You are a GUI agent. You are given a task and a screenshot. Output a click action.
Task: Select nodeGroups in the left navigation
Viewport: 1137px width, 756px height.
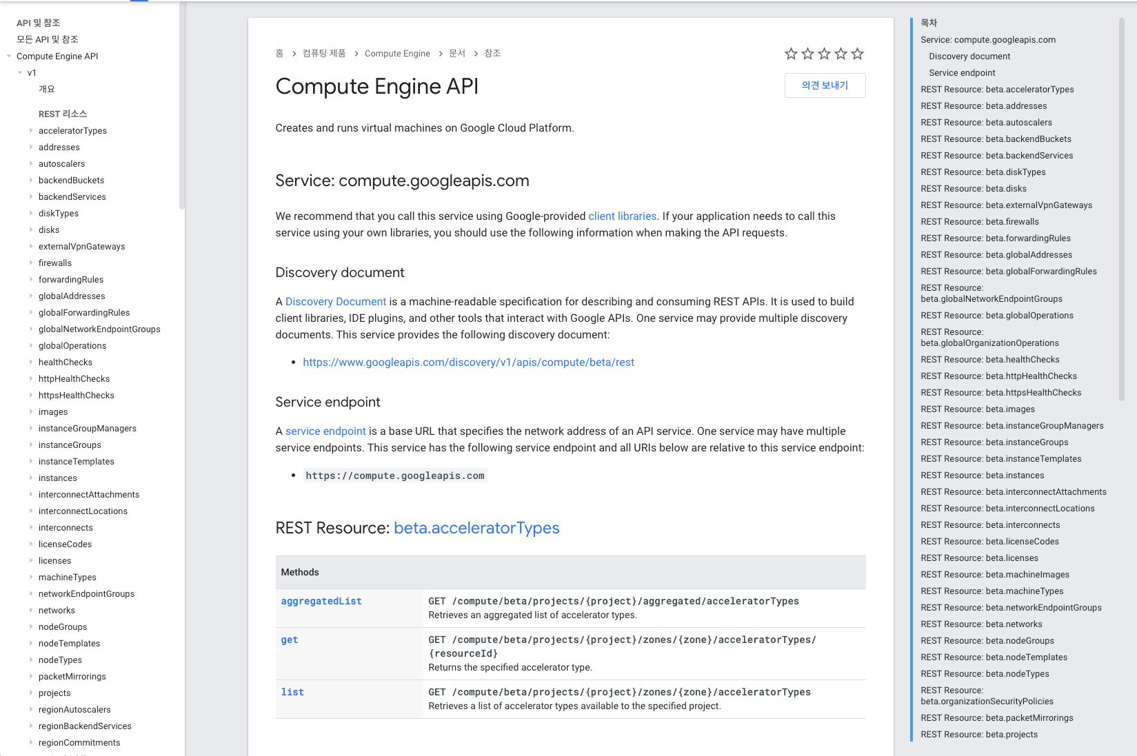(x=63, y=627)
